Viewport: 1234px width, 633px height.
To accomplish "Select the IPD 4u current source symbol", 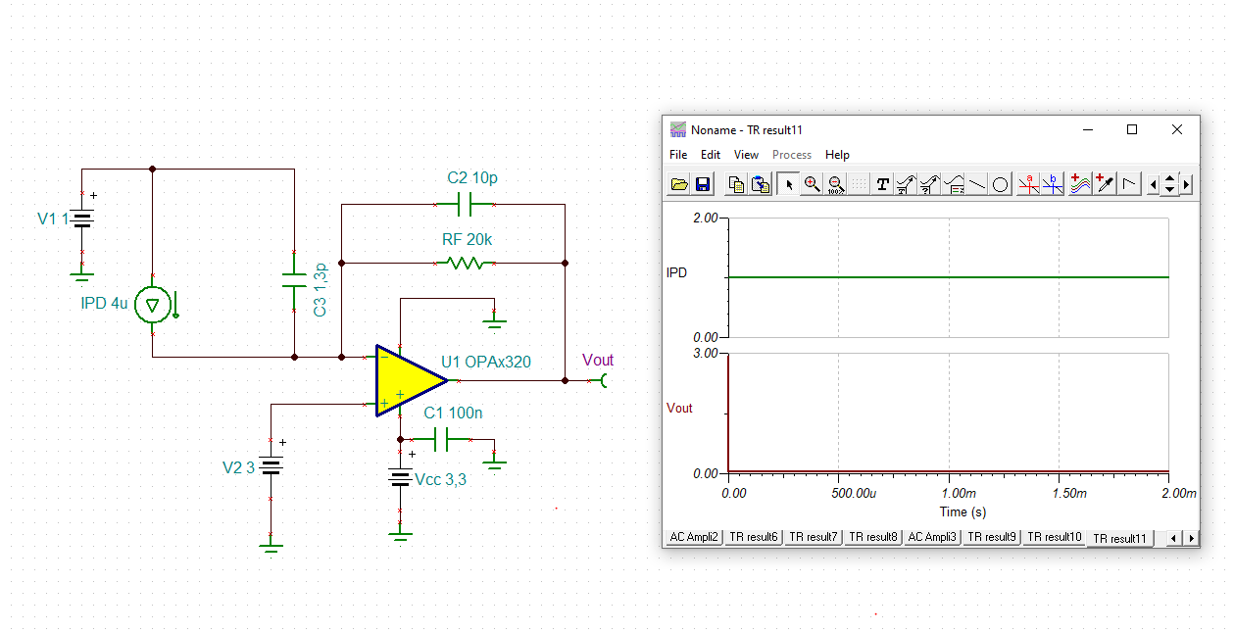I will click(x=153, y=305).
